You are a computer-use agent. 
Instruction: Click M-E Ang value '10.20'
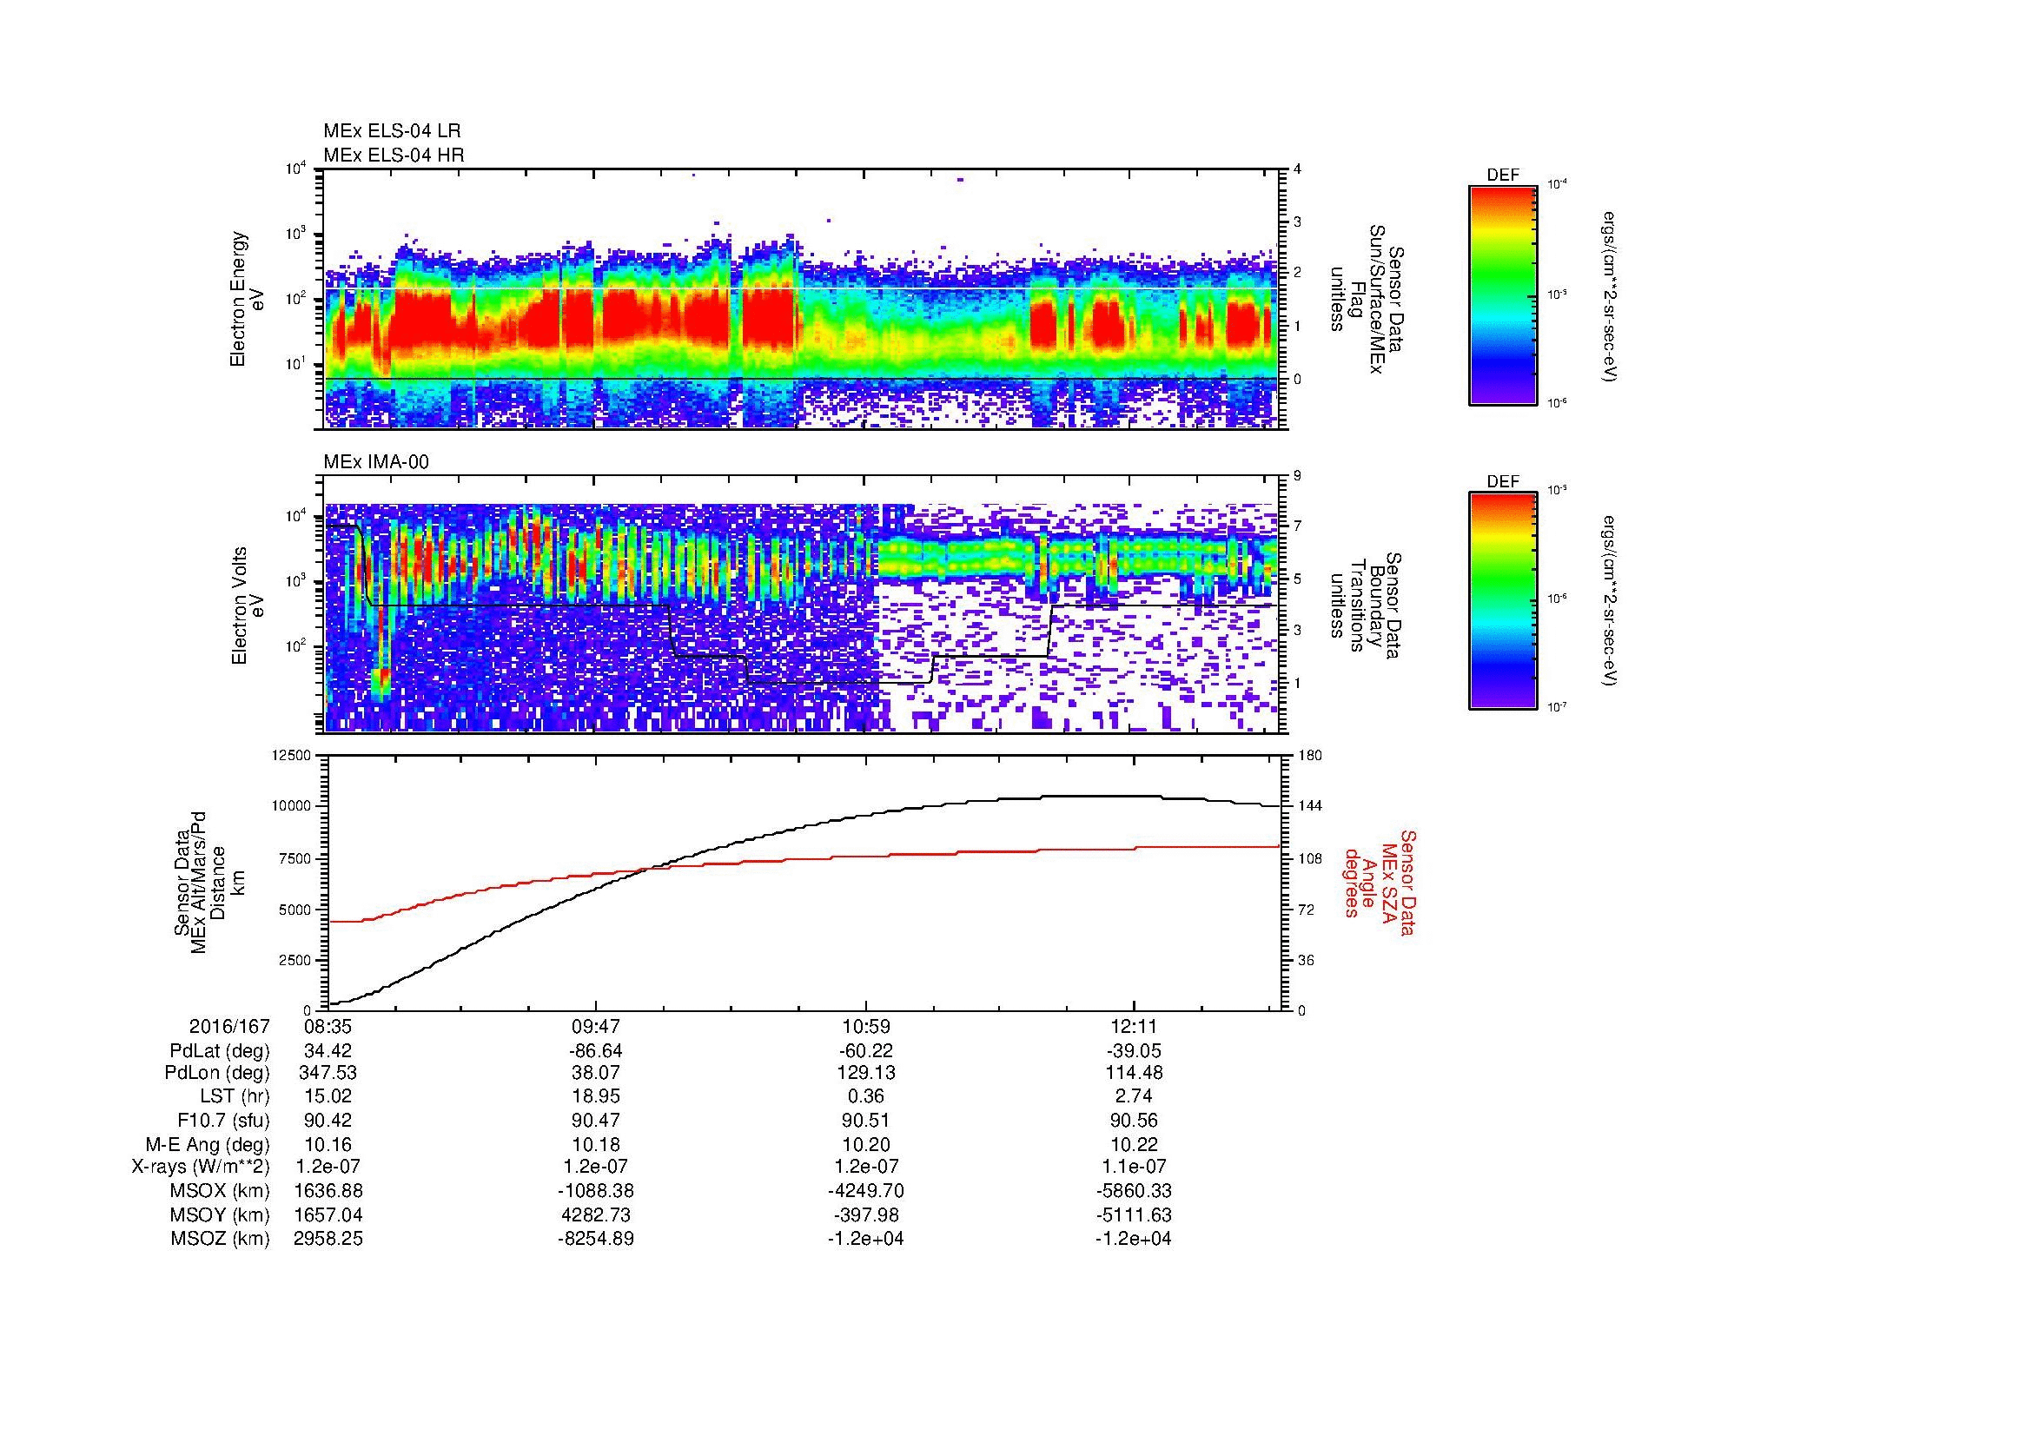[865, 1144]
